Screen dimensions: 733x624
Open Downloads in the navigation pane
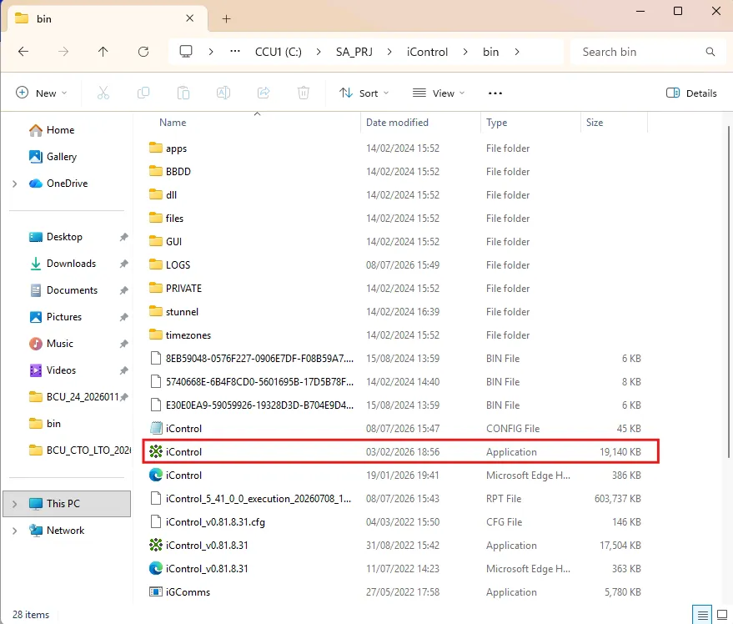click(71, 264)
